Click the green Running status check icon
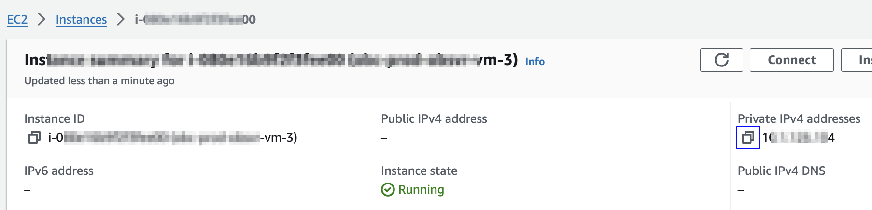 coord(388,190)
